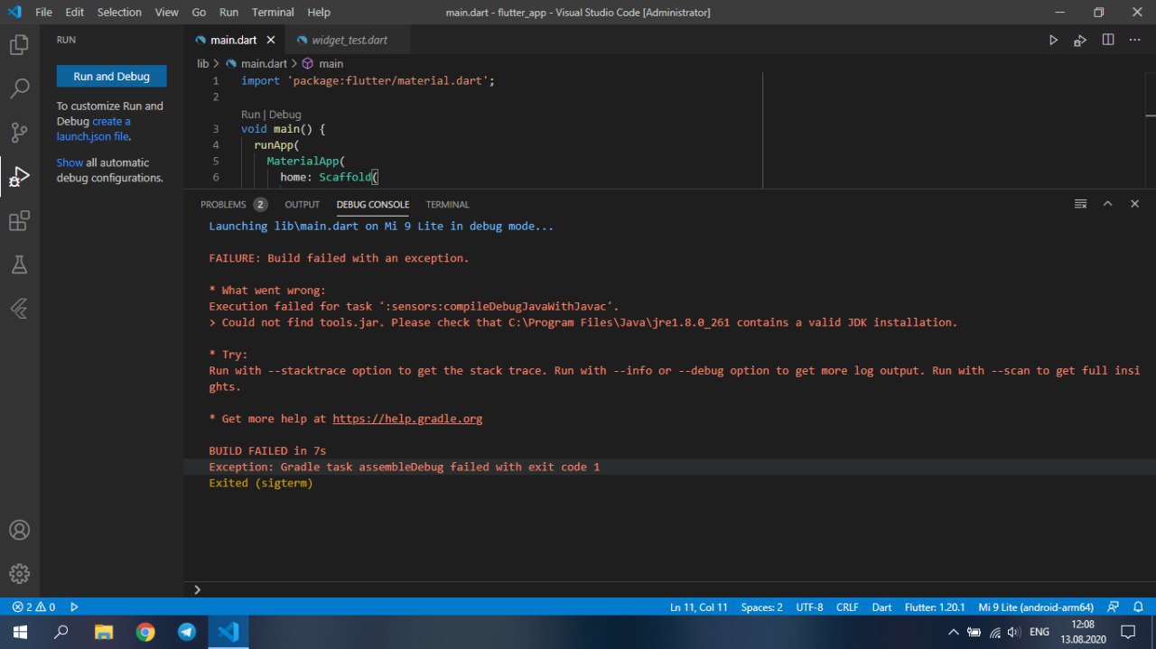Open the Manage gear icon
This screenshot has width=1156, height=649.
(19, 574)
